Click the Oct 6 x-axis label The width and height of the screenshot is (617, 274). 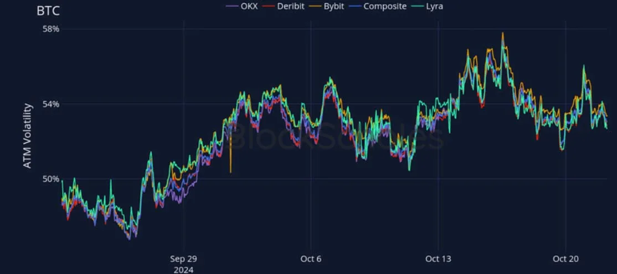[x=311, y=259]
